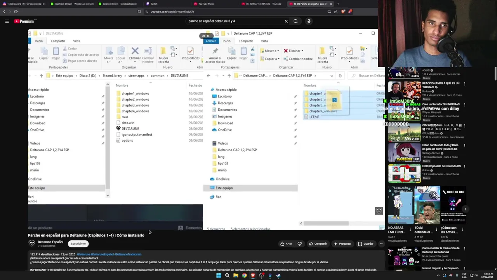Click the video title Parche en español para Deltarune
The width and height of the screenshot is (497, 280).
(x=86, y=235)
